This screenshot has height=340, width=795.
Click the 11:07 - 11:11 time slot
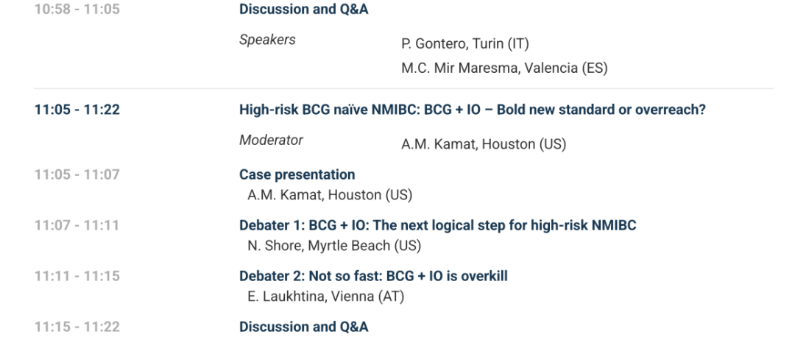77,225
